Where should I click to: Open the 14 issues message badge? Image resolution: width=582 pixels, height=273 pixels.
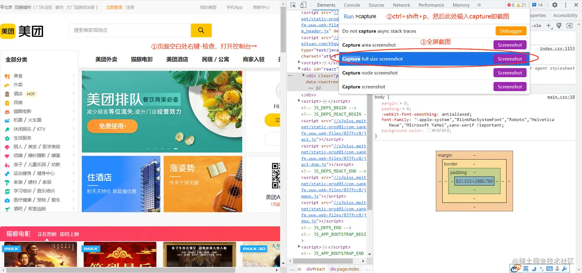[x=538, y=5]
